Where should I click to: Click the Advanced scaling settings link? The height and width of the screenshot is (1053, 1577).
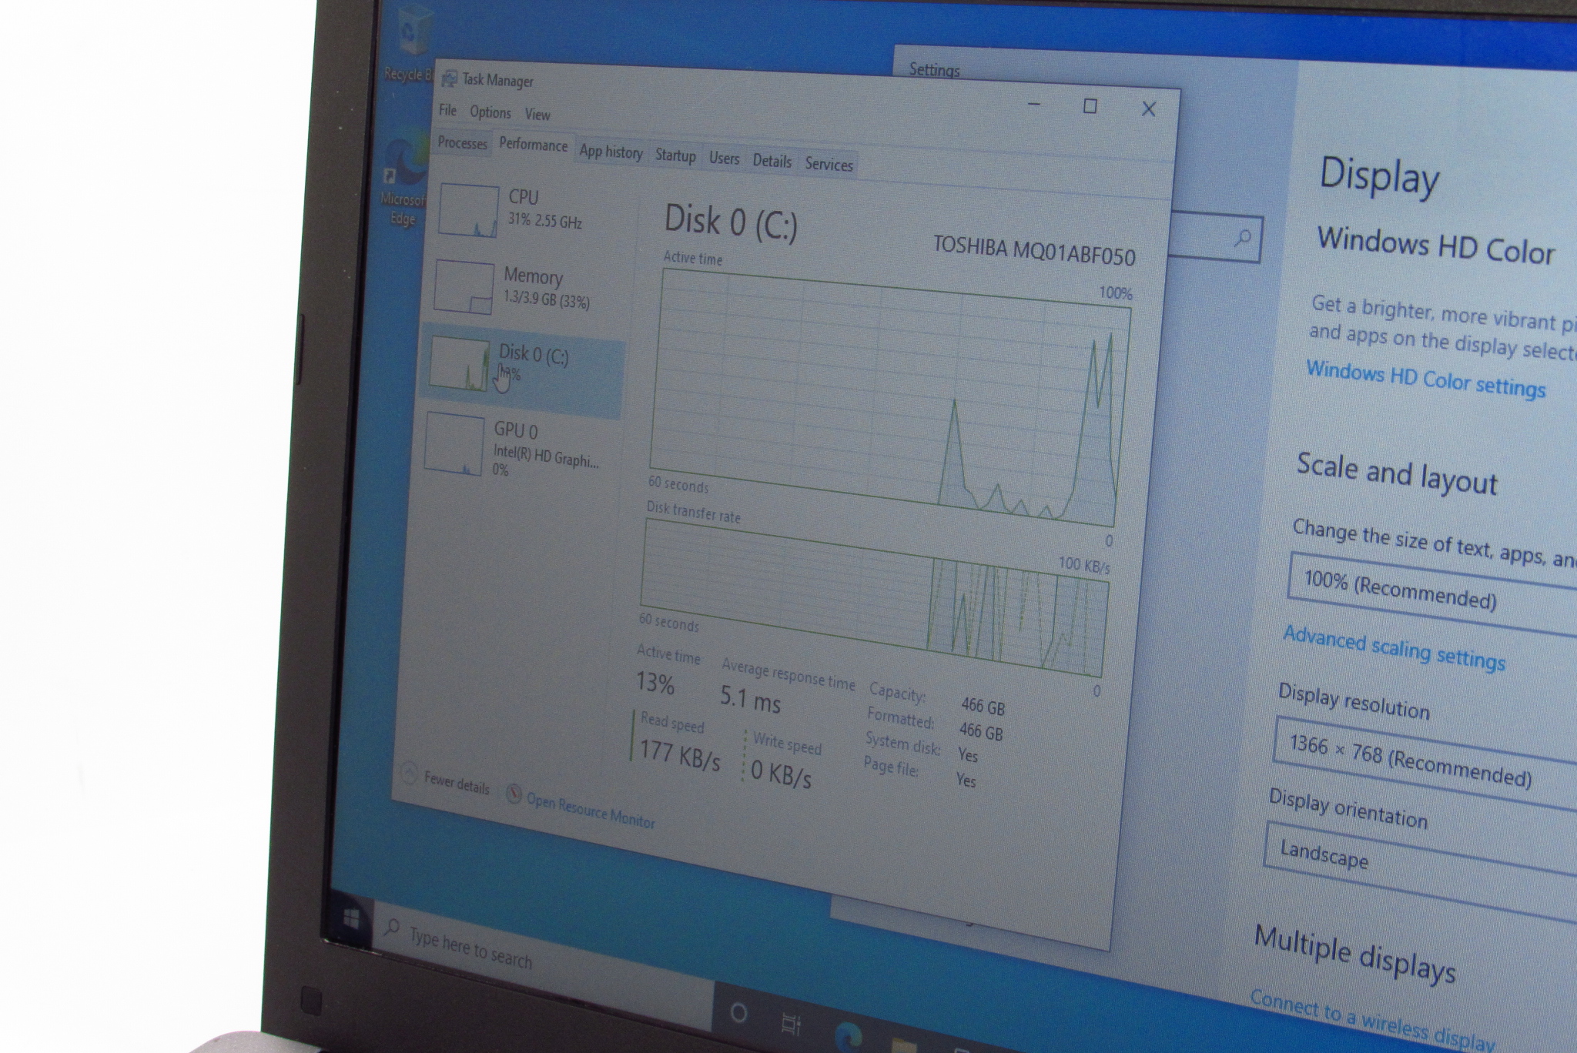click(1393, 647)
